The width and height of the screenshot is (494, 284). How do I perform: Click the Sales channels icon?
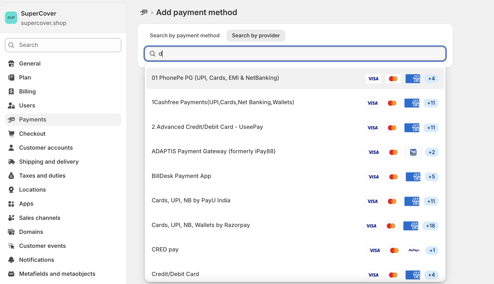pos(11,218)
